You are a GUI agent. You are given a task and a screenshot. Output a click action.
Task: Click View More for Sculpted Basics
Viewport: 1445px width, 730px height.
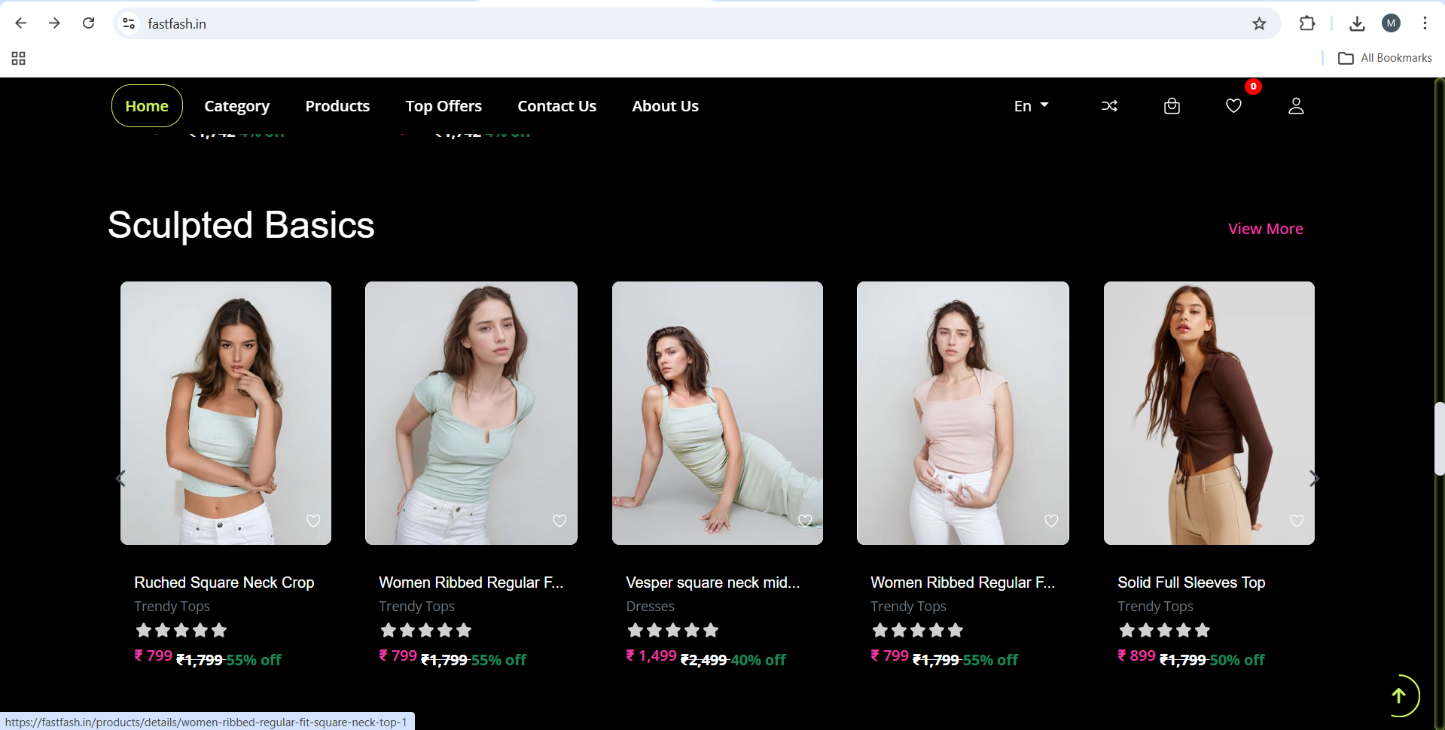[1265, 229]
